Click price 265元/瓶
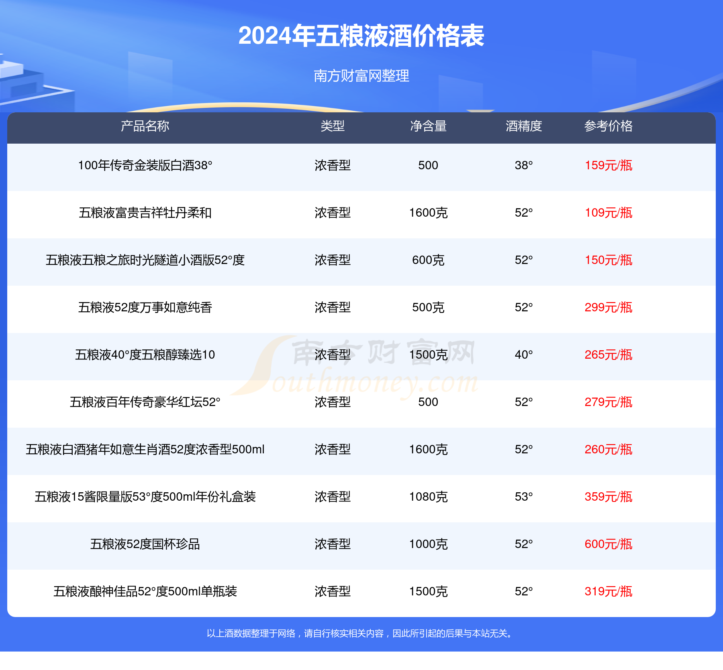The width and height of the screenshot is (723, 670). 609,355
